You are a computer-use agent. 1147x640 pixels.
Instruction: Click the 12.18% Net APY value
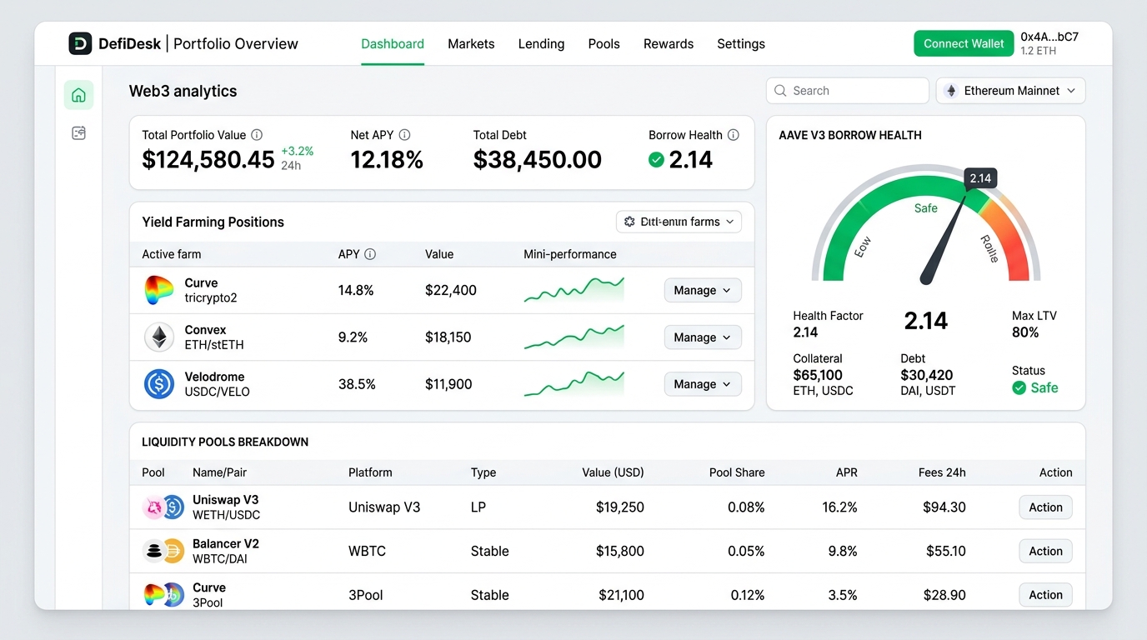click(387, 160)
